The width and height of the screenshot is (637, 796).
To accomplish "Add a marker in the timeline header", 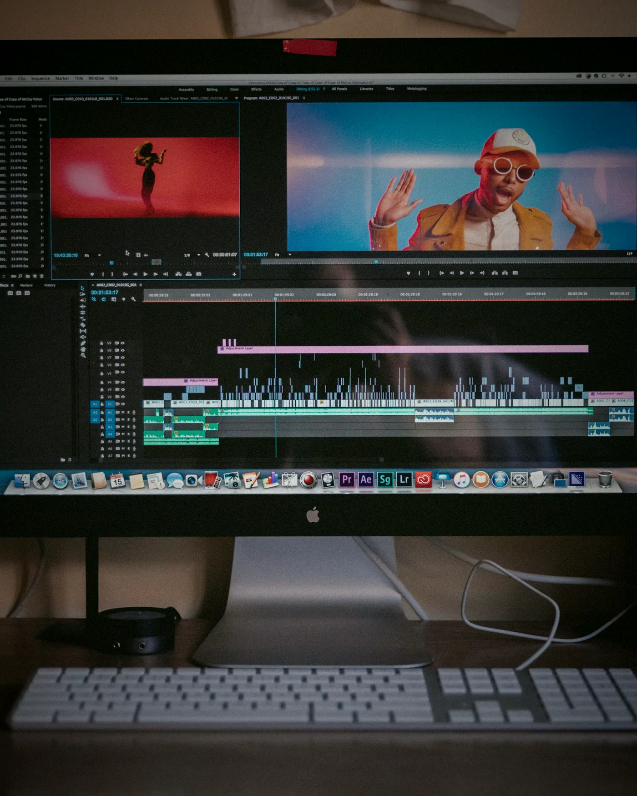I will (x=123, y=299).
